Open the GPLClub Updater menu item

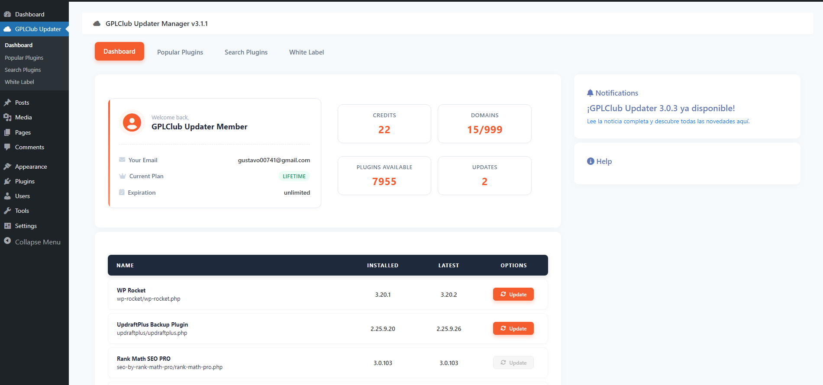pyautogui.click(x=34, y=29)
